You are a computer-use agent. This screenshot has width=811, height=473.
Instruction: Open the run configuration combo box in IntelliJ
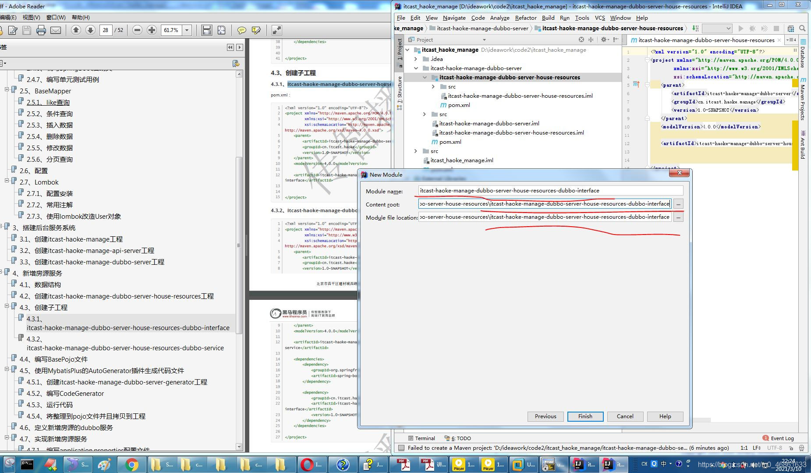click(717, 28)
